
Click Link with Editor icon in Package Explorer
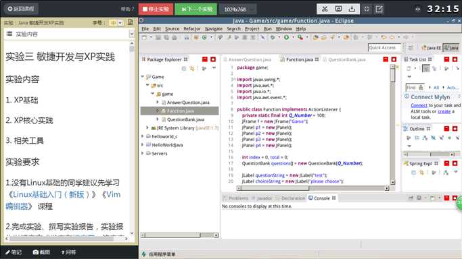coord(192,68)
